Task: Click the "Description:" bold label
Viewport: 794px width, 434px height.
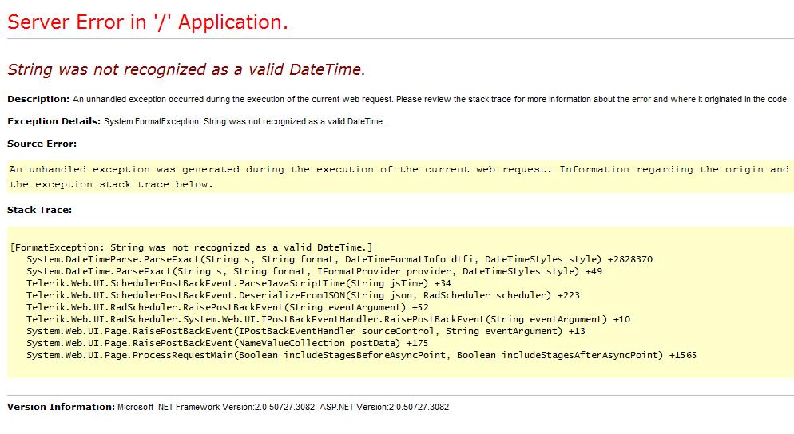Action: click(x=38, y=99)
